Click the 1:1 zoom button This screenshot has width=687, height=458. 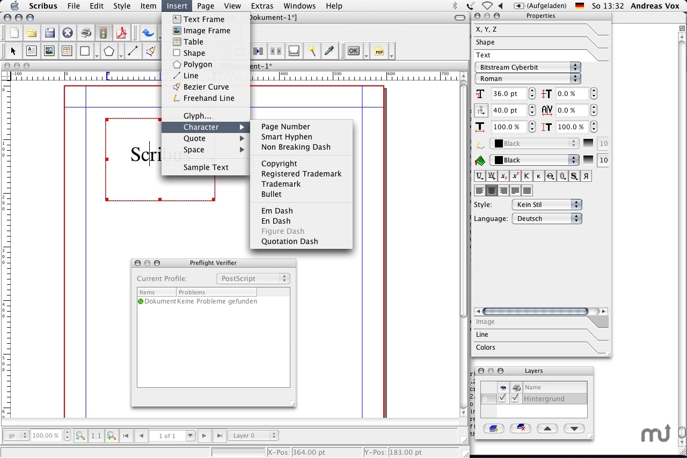tap(96, 436)
